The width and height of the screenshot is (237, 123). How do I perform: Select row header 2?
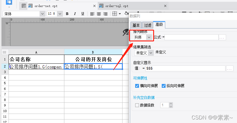click(5, 66)
